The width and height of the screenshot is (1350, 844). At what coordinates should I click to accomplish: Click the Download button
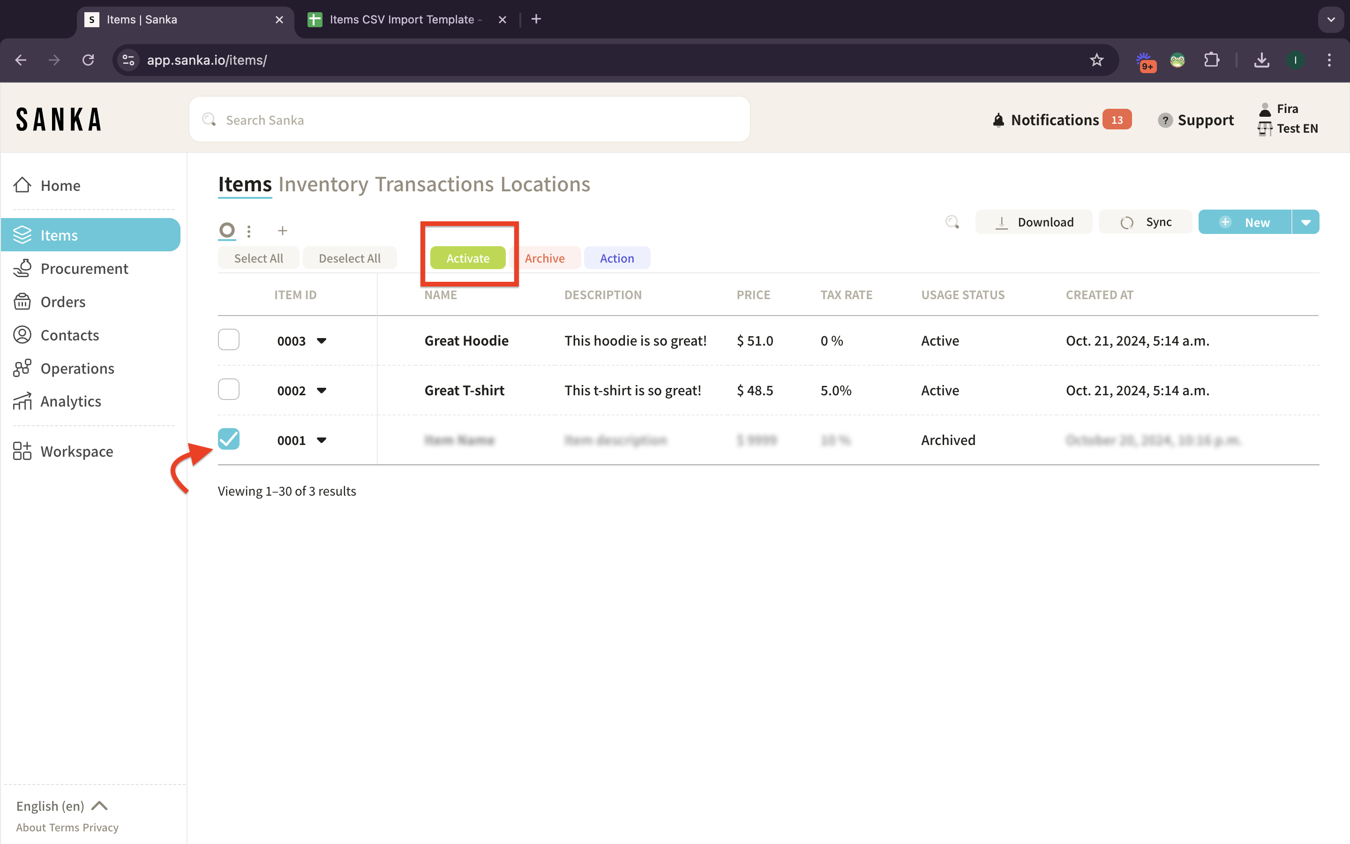pos(1034,222)
